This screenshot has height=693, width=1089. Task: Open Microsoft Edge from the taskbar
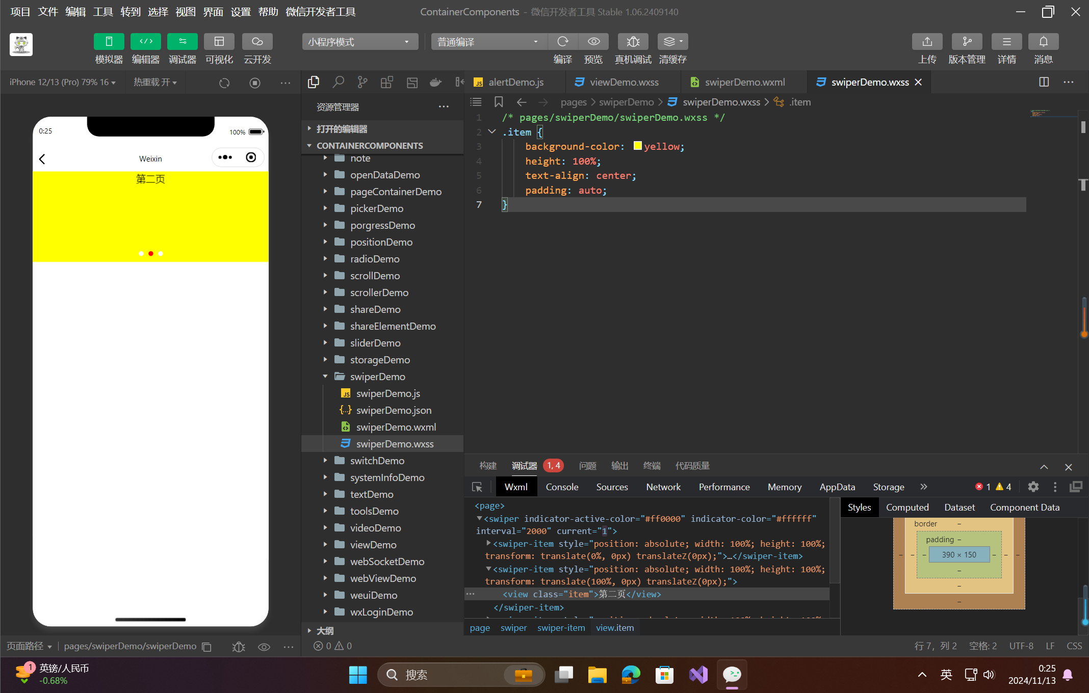pyautogui.click(x=631, y=675)
